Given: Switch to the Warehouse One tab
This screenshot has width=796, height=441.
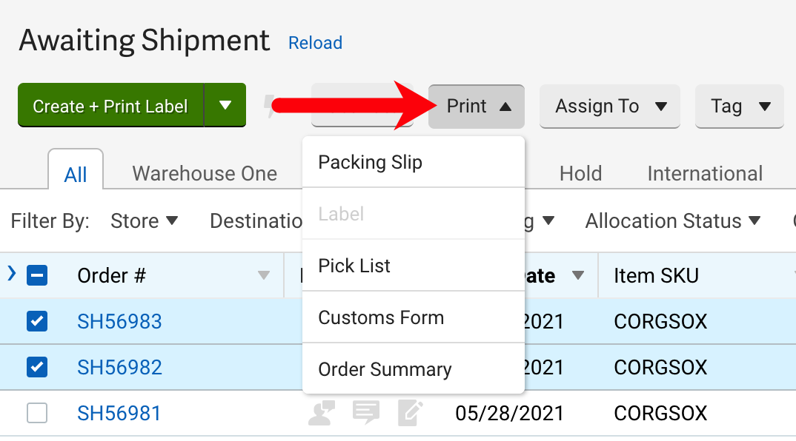Looking at the screenshot, I should pyautogui.click(x=205, y=173).
